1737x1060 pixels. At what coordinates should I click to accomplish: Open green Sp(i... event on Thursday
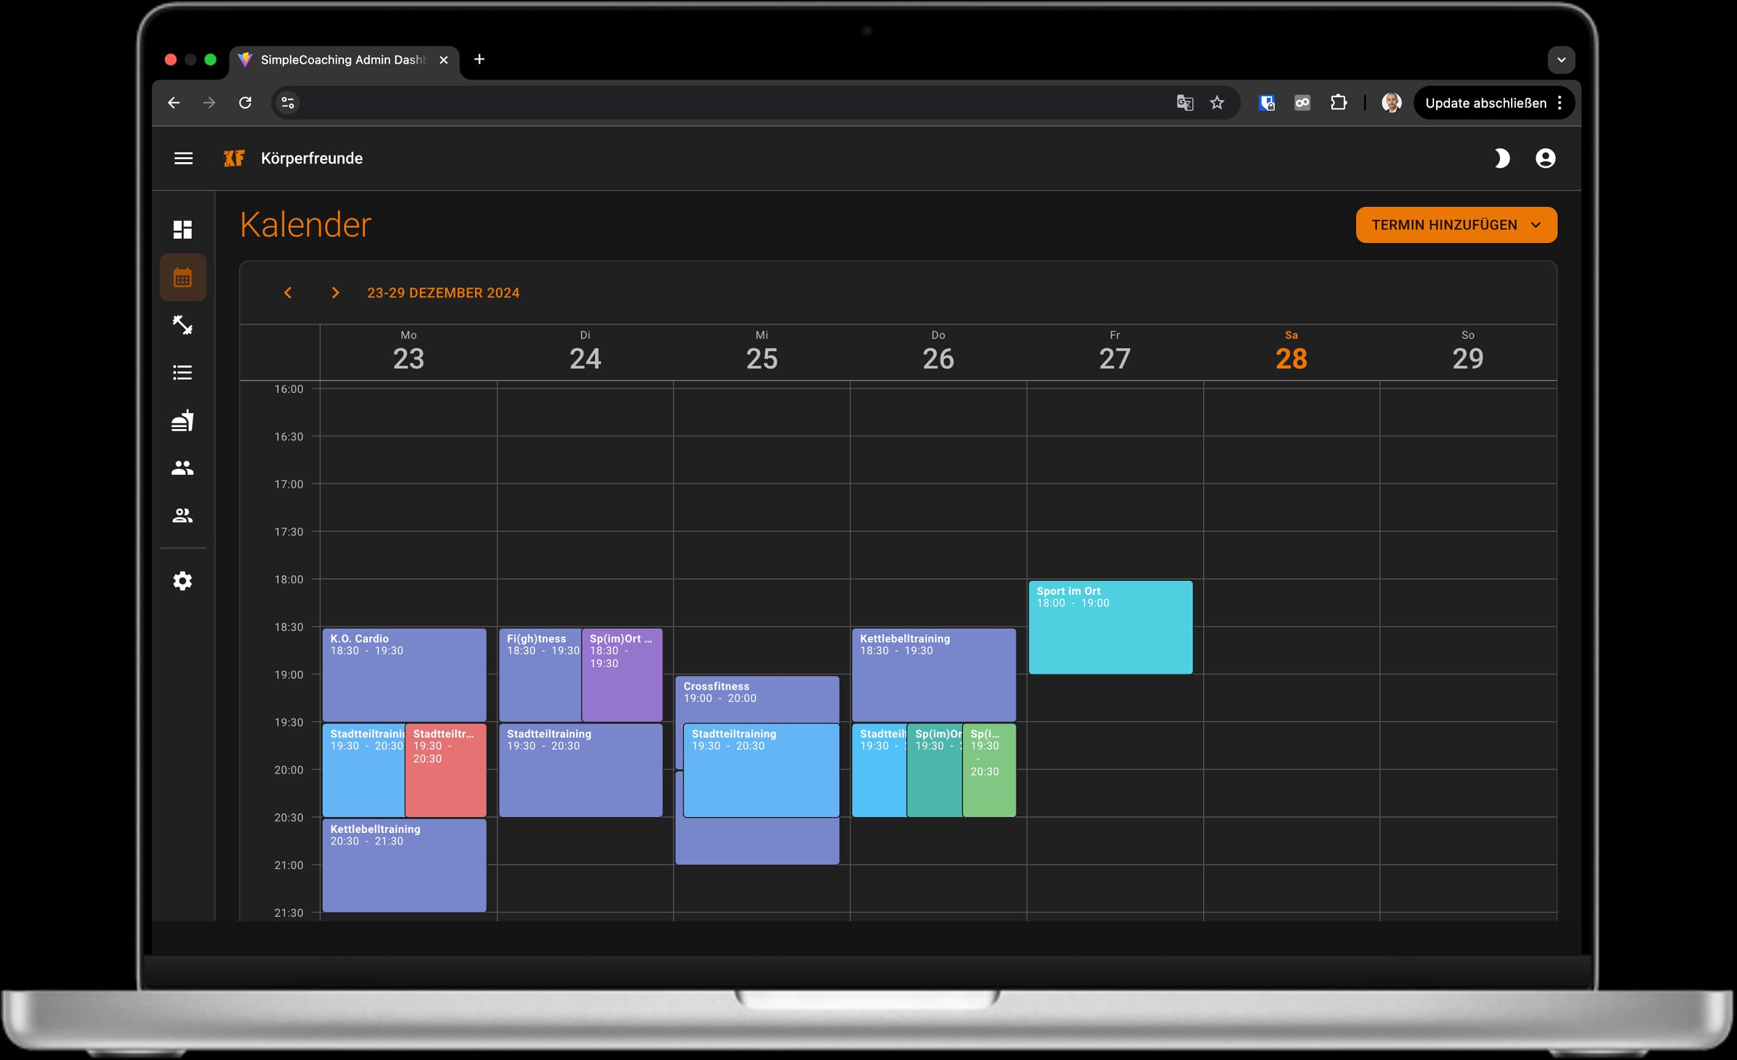point(989,771)
